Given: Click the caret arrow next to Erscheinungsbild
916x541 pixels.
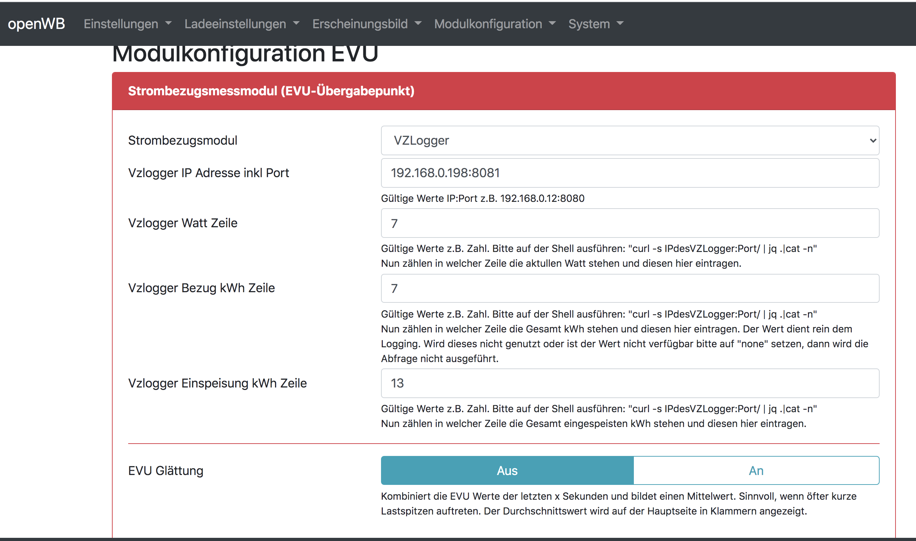Looking at the screenshot, I should pyautogui.click(x=418, y=23).
